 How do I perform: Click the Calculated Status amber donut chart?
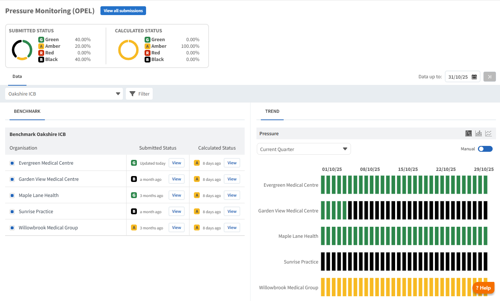click(128, 50)
